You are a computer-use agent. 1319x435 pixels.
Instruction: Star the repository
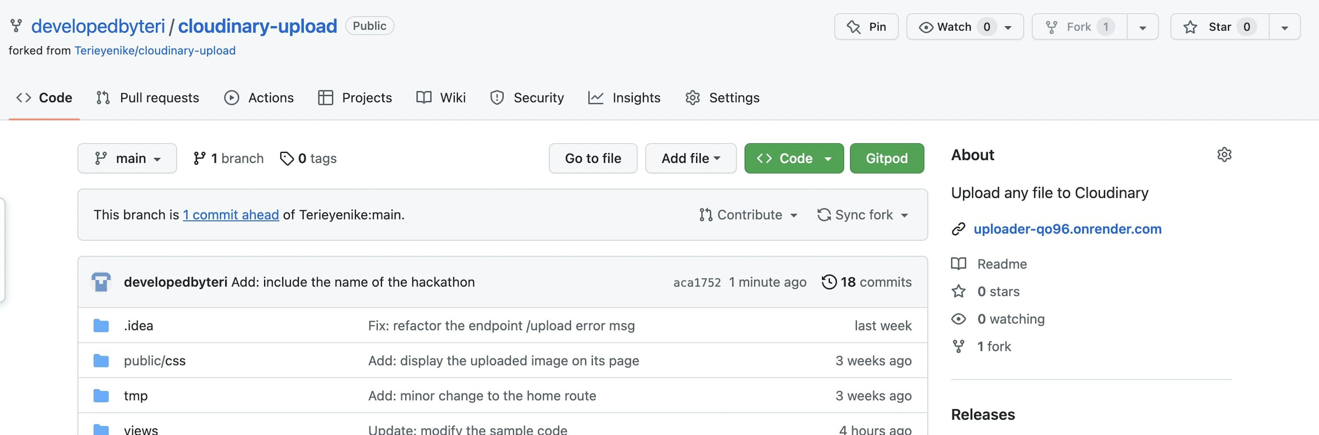1220,27
